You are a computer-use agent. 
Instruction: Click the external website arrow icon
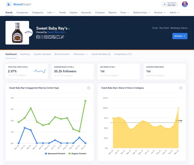click(54, 37)
